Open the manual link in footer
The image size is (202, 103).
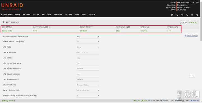pyautogui.click(x=196, y=101)
